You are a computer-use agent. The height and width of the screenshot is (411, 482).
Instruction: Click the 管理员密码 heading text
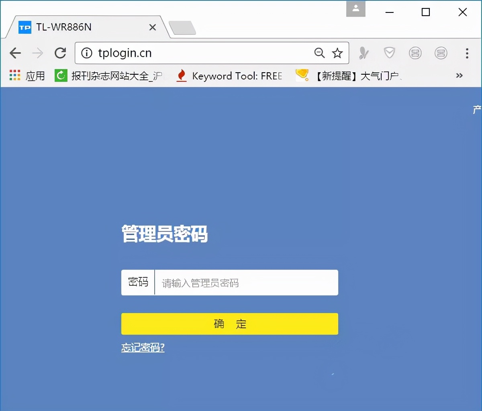coord(165,234)
